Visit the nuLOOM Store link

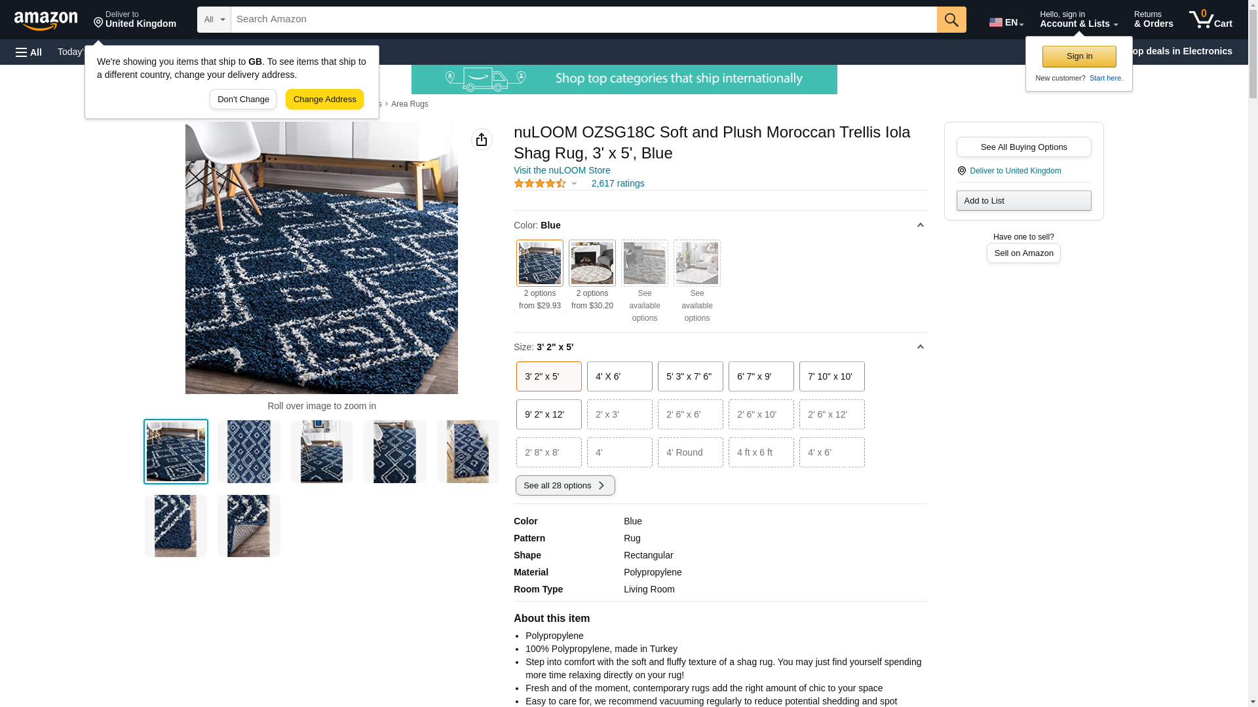[x=562, y=170]
